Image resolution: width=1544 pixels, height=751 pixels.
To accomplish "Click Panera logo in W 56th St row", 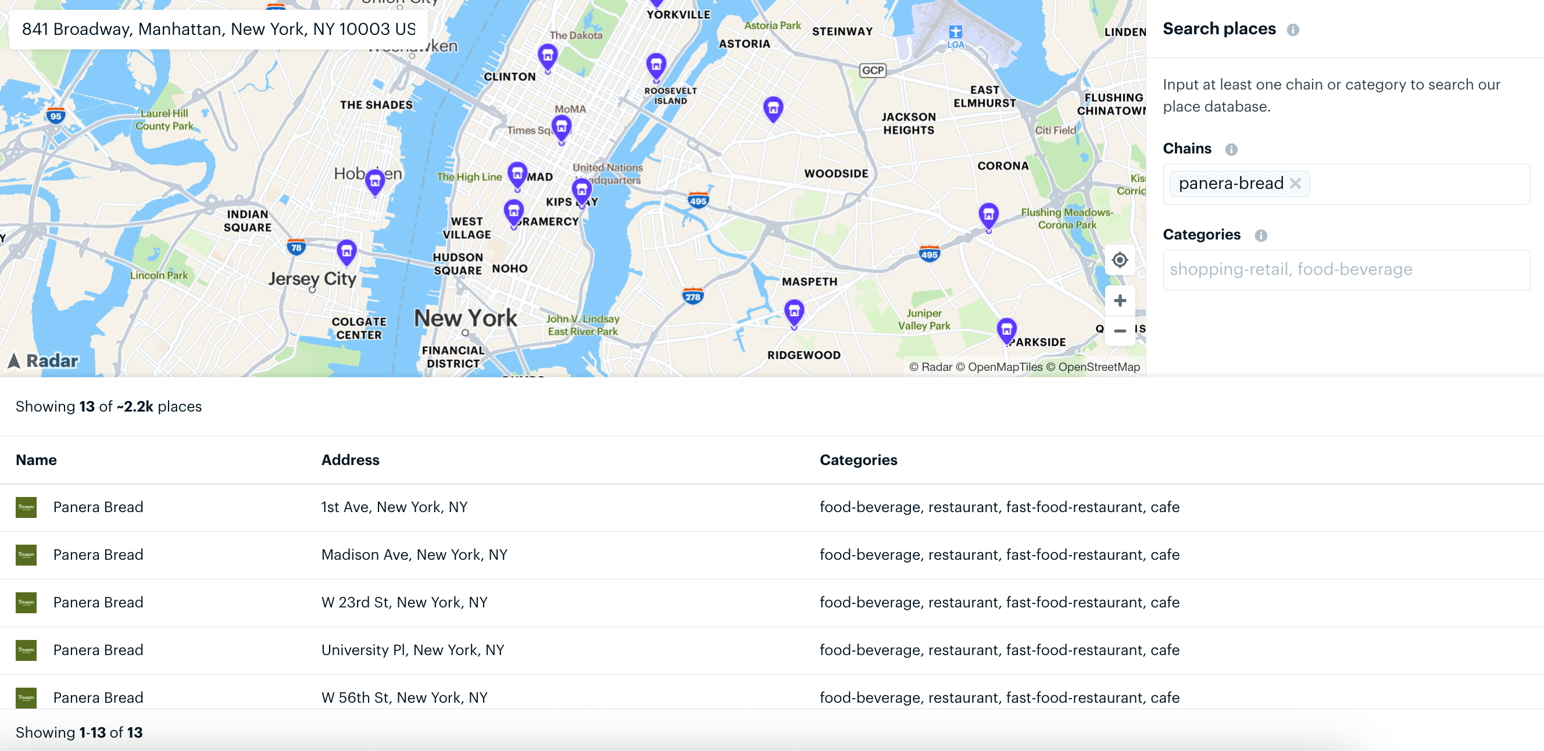I will 26,698.
